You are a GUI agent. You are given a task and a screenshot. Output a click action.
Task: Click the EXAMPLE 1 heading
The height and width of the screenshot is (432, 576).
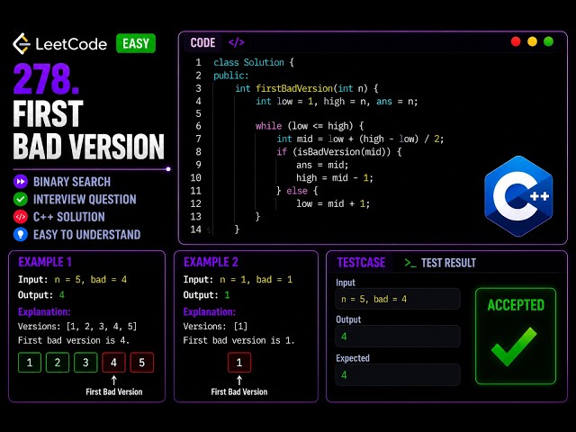click(x=45, y=262)
